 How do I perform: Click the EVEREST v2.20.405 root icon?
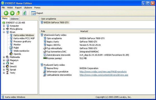tap(4, 23)
